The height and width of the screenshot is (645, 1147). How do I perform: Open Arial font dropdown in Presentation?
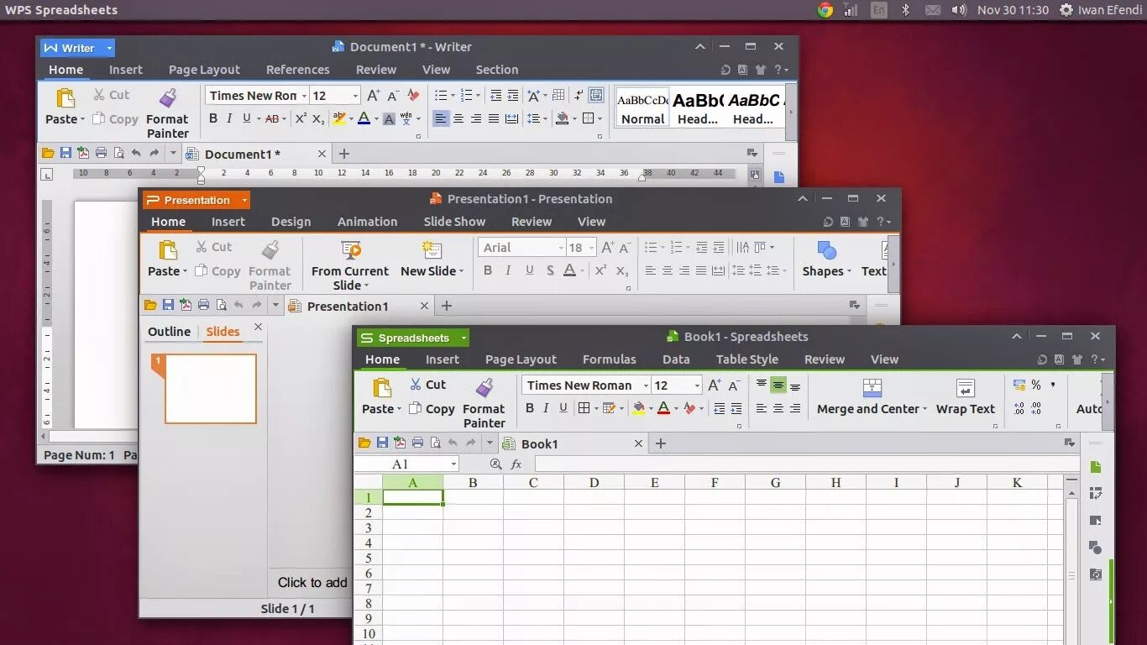tap(561, 248)
